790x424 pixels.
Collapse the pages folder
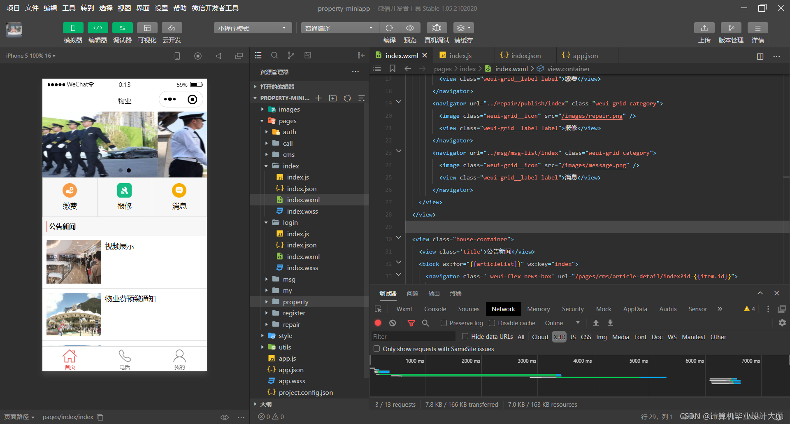262,121
